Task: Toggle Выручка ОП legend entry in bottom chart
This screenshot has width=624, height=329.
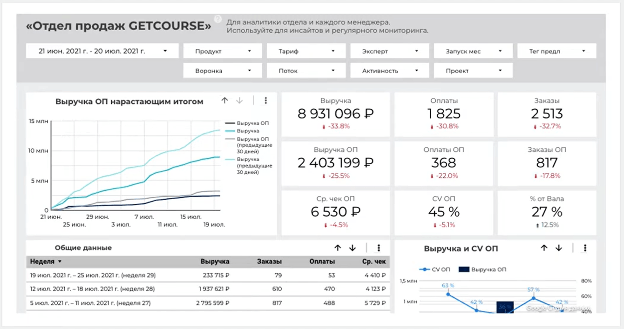Action: click(x=482, y=269)
